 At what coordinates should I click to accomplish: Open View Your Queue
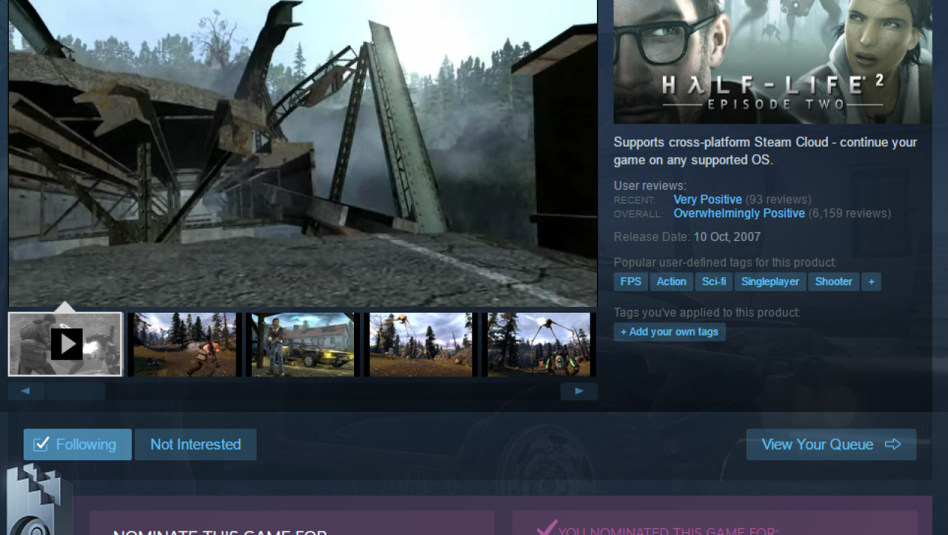[x=831, y=445]
